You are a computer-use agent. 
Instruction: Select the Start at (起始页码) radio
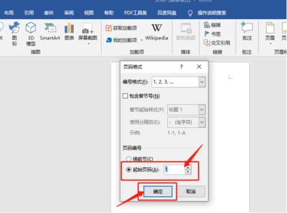(x=129, y=169)
